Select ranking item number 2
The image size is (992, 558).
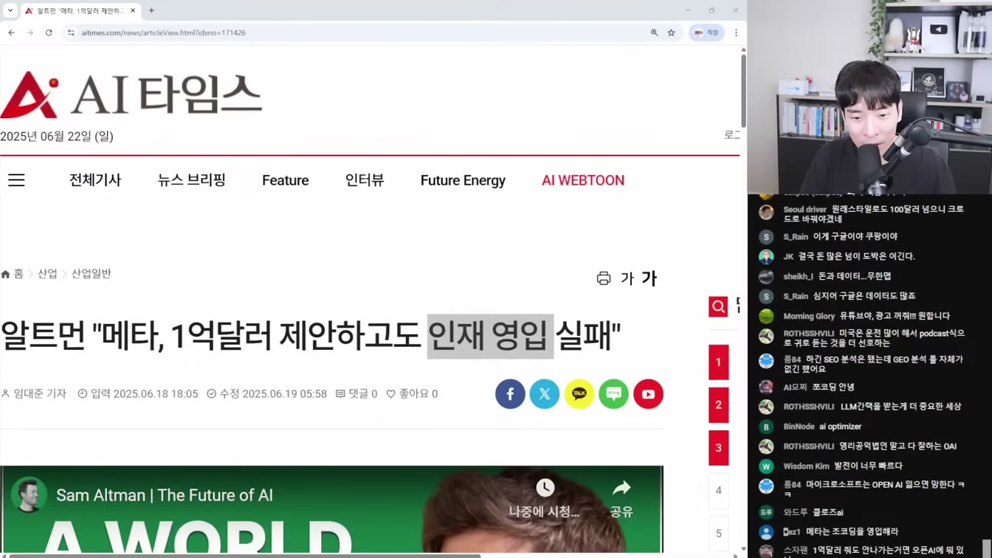pos(718,405)
